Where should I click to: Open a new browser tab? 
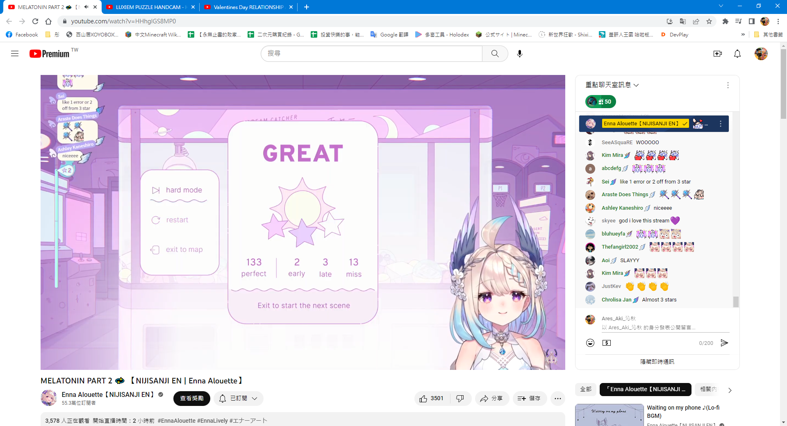coord(307,7)
